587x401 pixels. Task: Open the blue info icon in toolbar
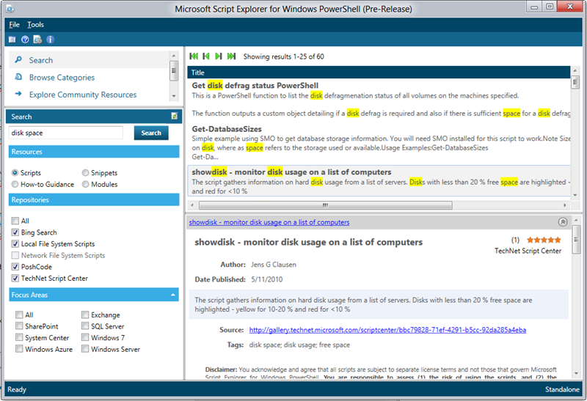[x=50, y=40]
